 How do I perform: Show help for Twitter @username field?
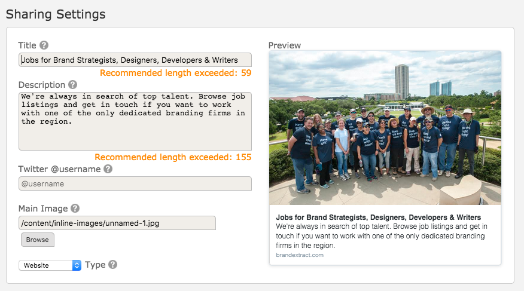click(x=108, y=169)
